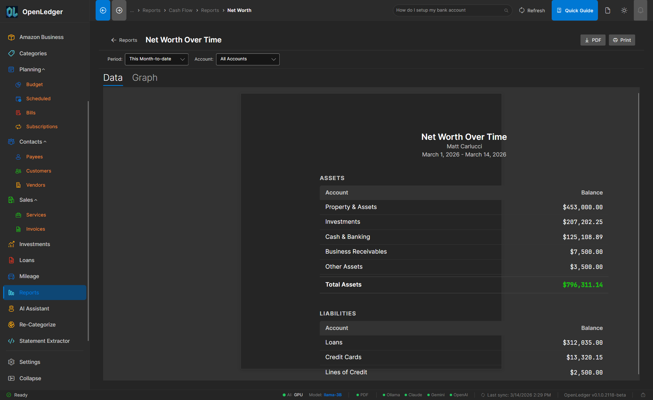The image size is (653, 400).
Task: Click the Print button
Action: 622,40
